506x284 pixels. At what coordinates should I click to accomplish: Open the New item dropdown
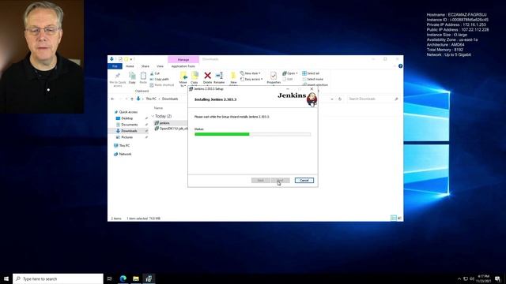coord(251,73)
